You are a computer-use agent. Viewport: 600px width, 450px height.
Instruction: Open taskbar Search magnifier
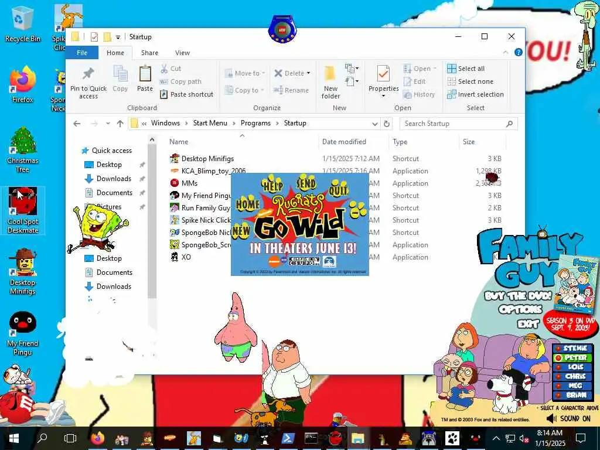42,438
